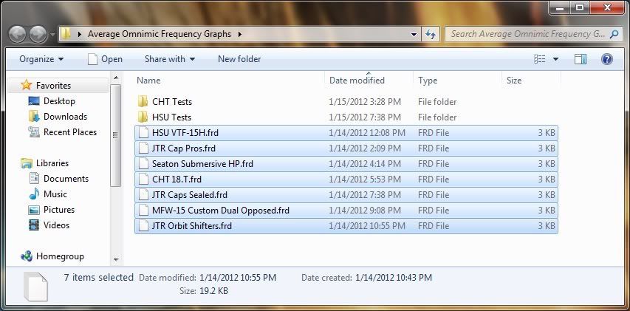The width and height of the screenshot is (630, 311).
Task: Select Favorites in the navigation pane
Action: point(53,86)
